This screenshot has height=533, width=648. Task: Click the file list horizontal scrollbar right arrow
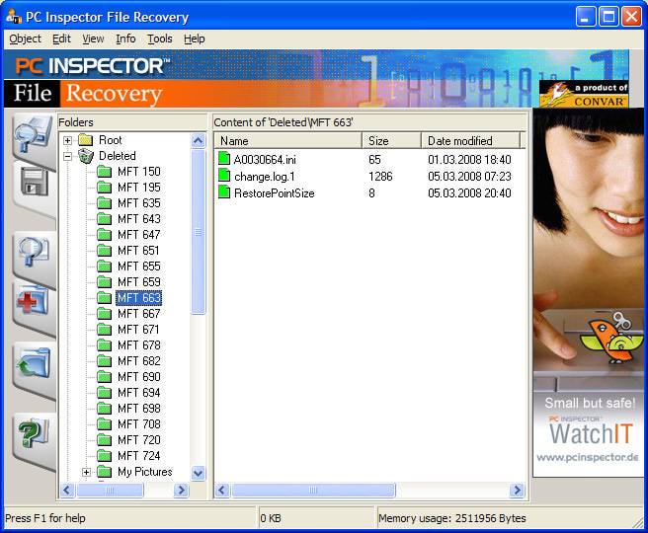point(517,491)
